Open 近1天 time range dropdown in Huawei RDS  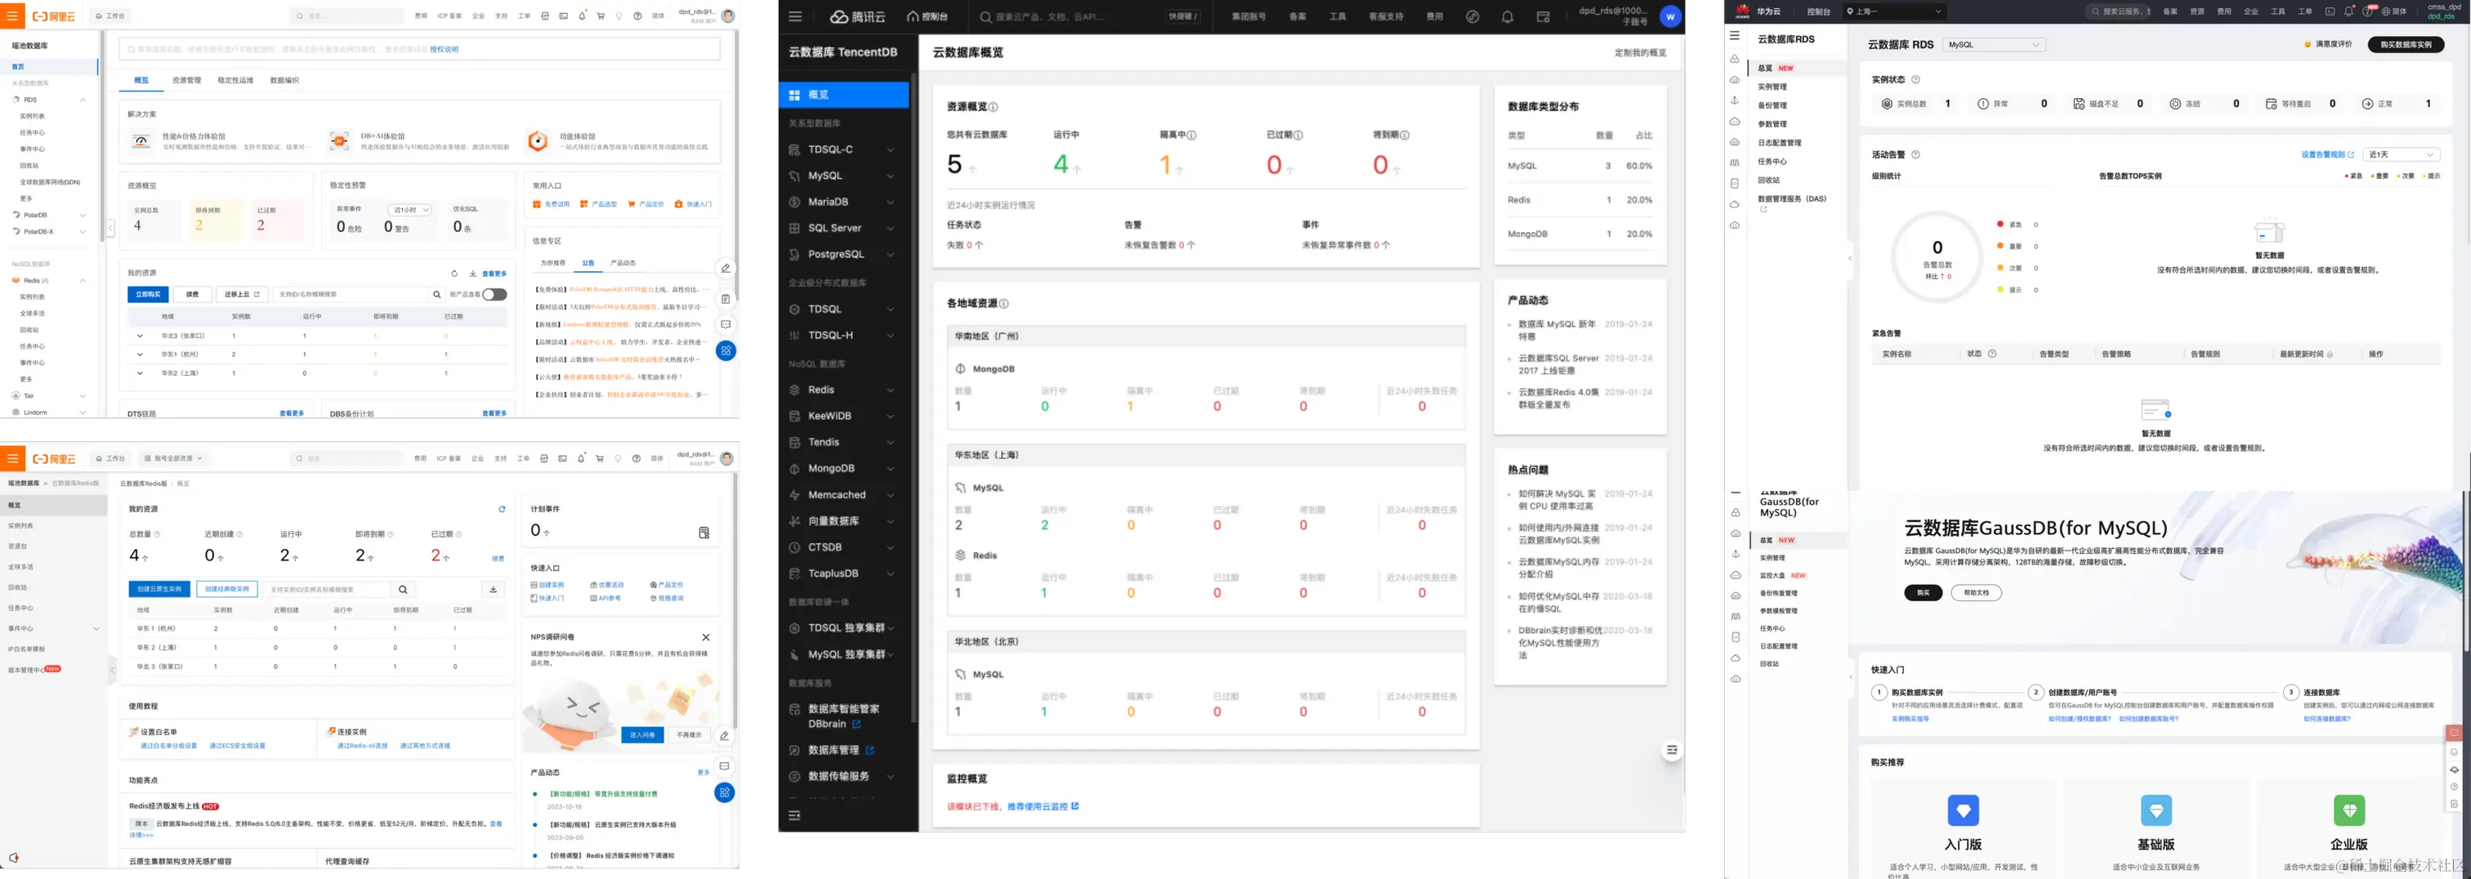2401,154
